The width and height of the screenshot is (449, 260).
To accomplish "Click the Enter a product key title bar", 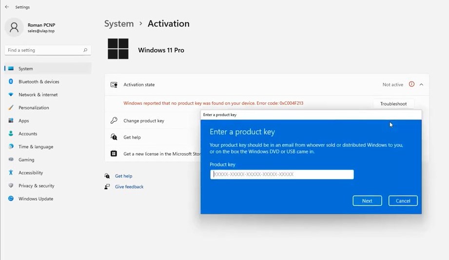I will coord(311,115).
